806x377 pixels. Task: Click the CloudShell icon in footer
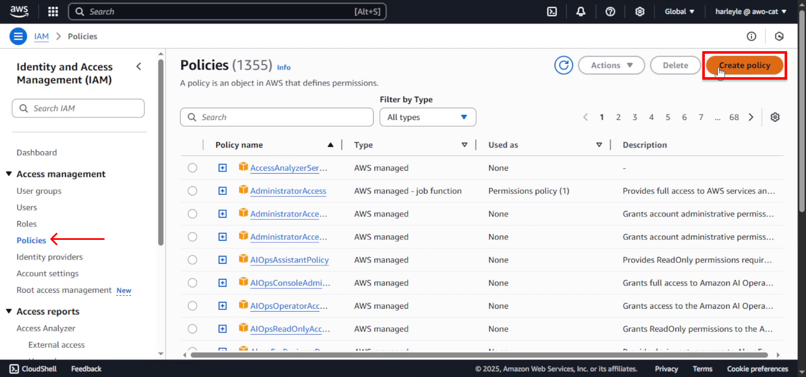click(14, 369)
